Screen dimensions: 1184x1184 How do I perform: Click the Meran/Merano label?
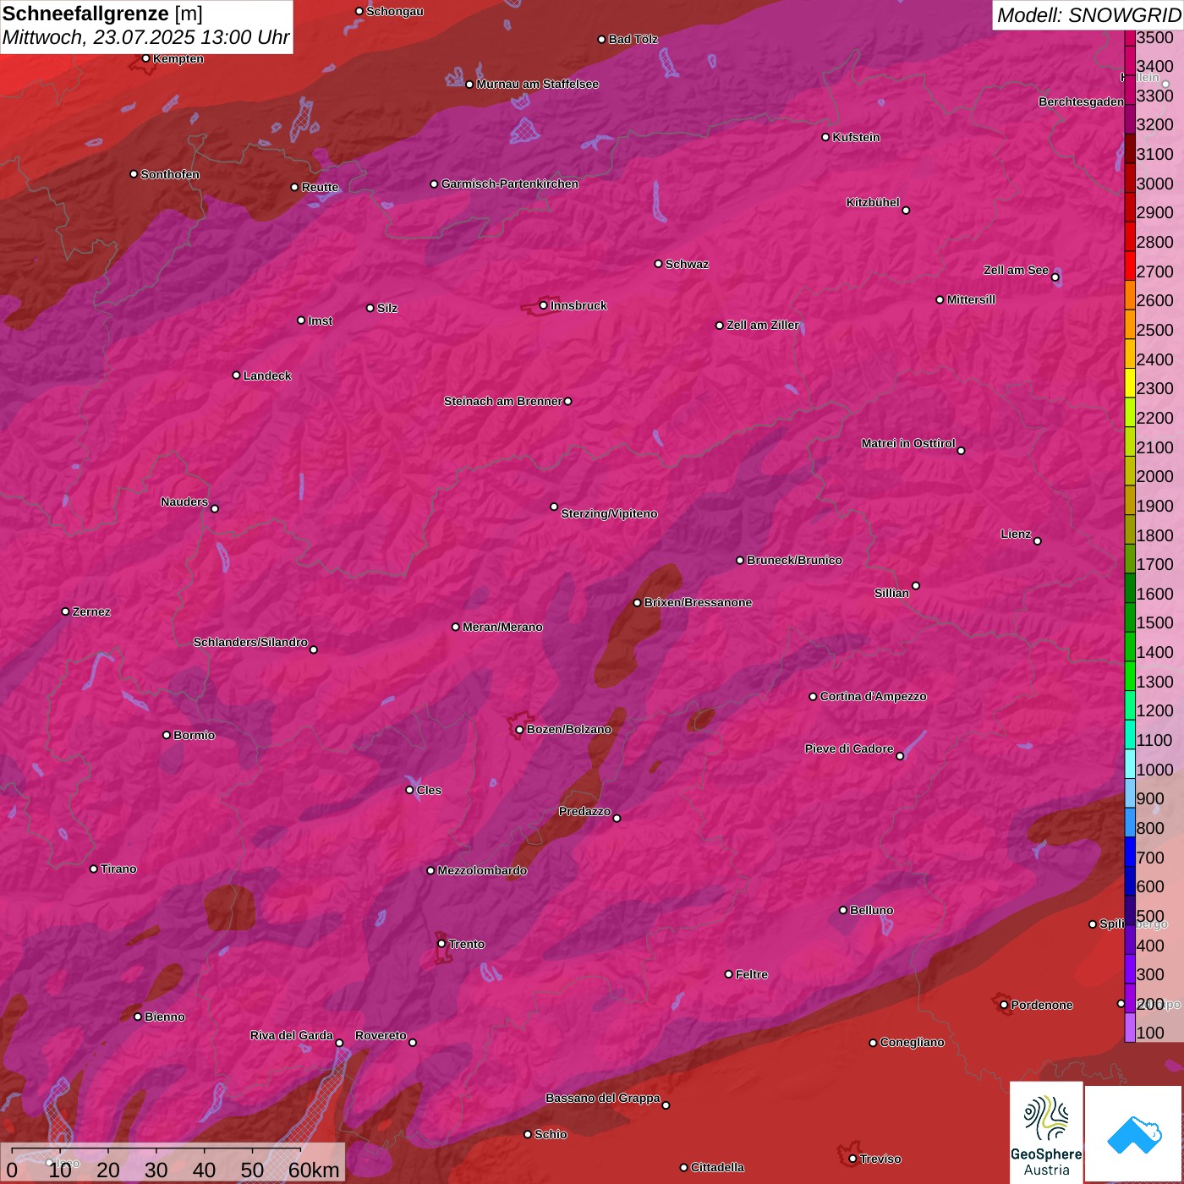[503, 627]
